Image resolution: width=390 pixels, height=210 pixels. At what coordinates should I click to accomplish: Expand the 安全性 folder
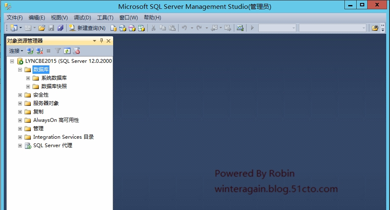(20, 95)
